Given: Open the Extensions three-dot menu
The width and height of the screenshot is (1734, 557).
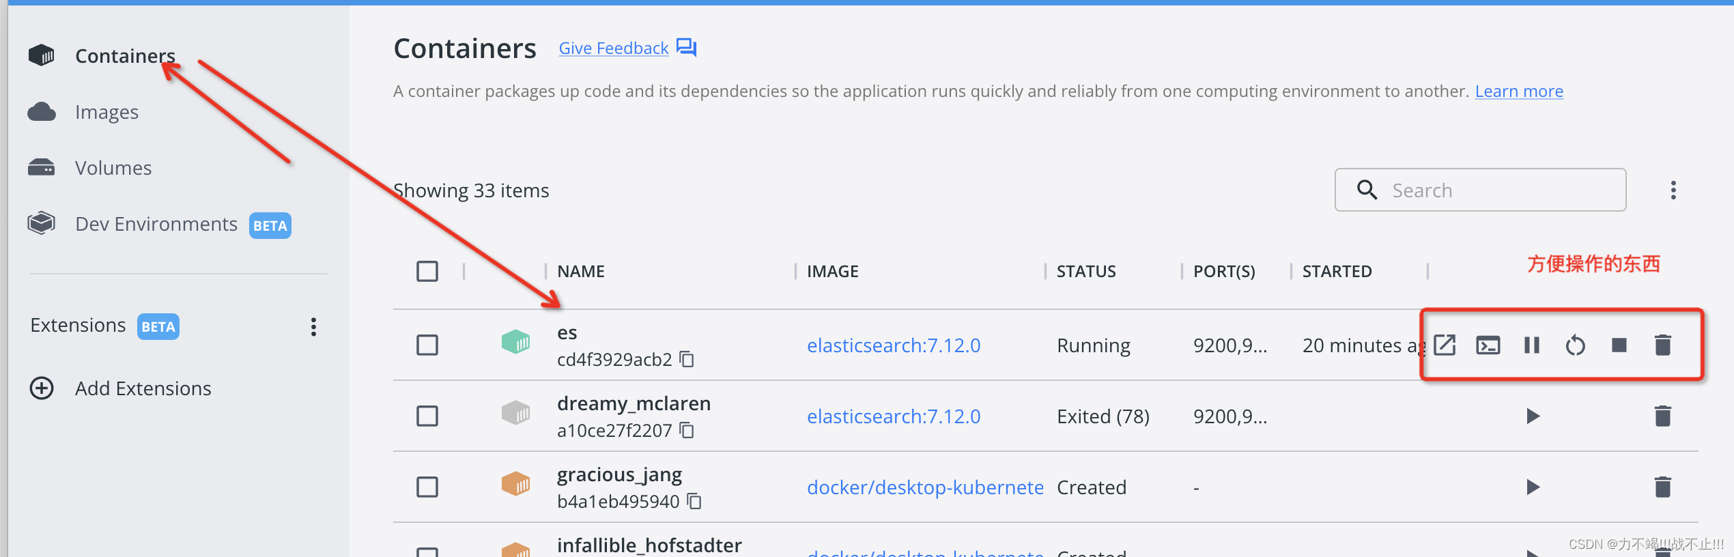Looking at the screenshot, I should tap(313, 327).
